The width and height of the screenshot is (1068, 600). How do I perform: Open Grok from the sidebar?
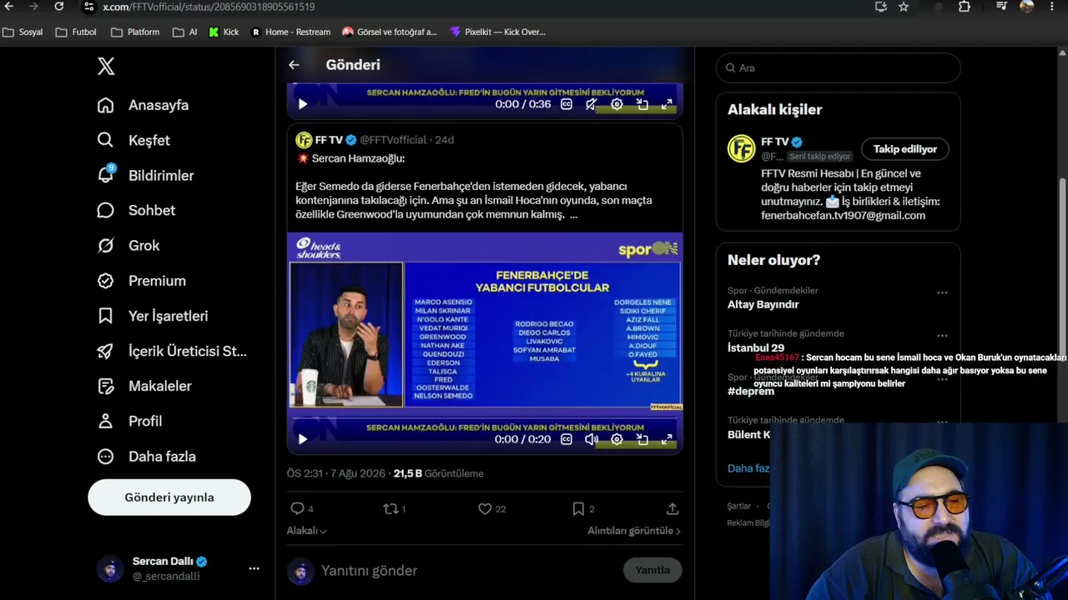pos(128,245)
